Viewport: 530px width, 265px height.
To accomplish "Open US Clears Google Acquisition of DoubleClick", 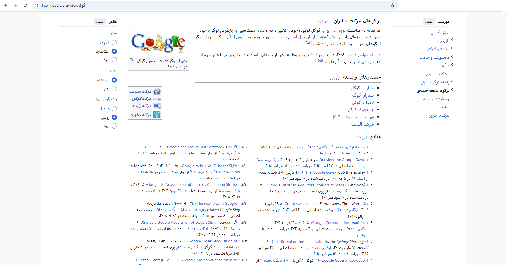I will 179,222.
